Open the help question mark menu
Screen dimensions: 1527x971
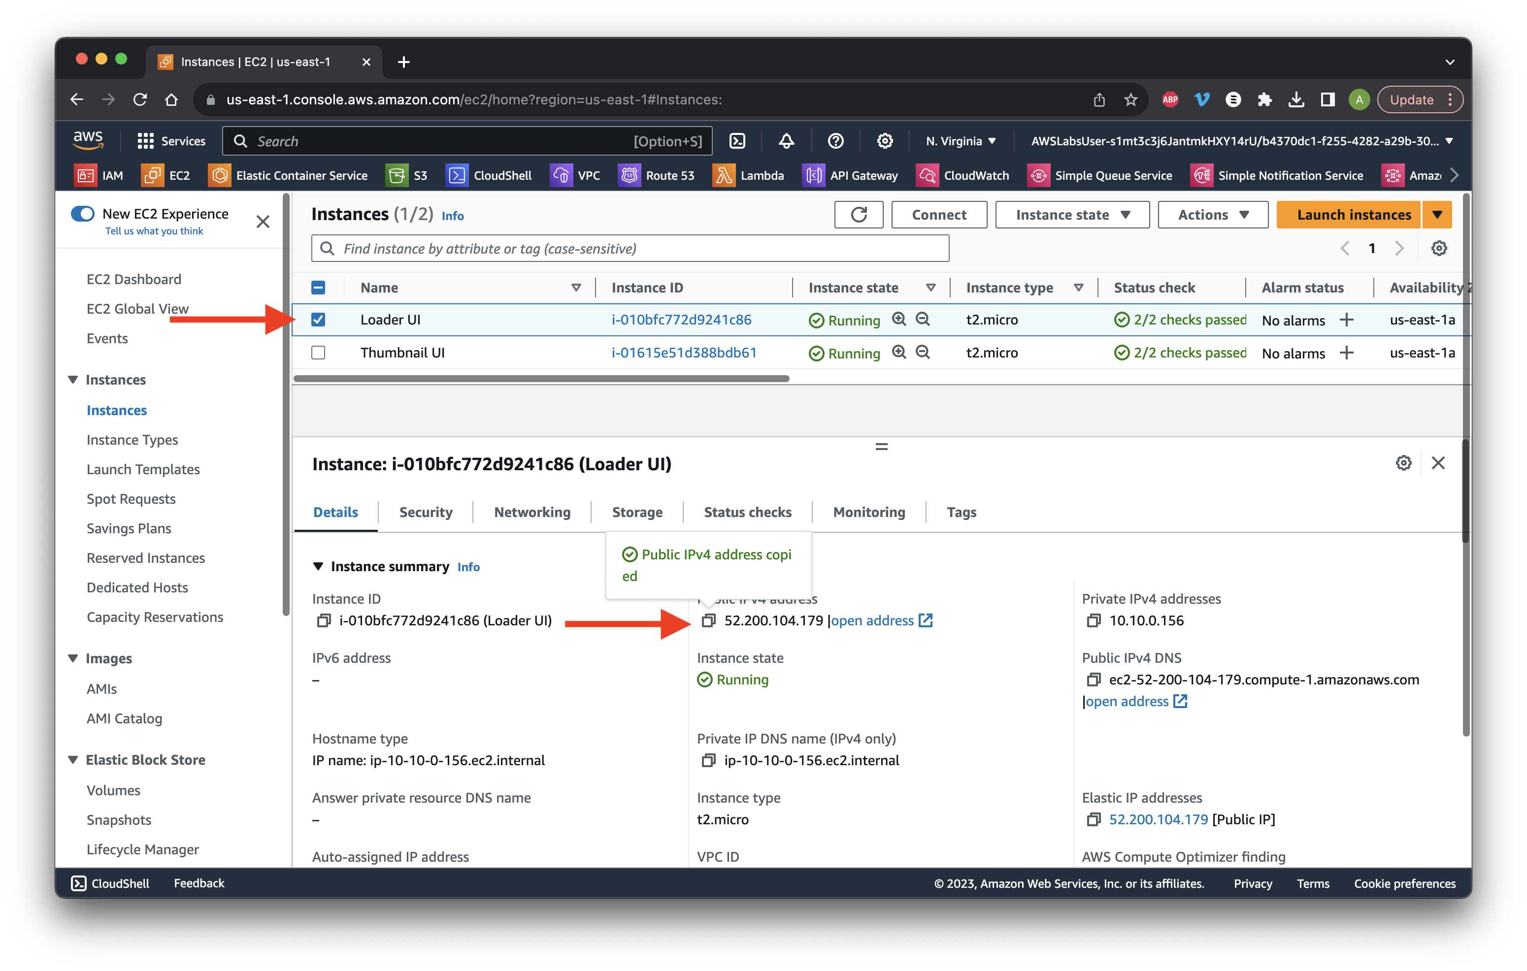(835, 141)
